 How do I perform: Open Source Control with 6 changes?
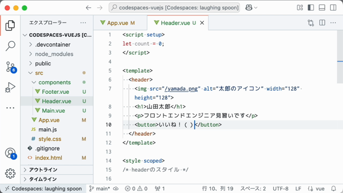[11, 67]
